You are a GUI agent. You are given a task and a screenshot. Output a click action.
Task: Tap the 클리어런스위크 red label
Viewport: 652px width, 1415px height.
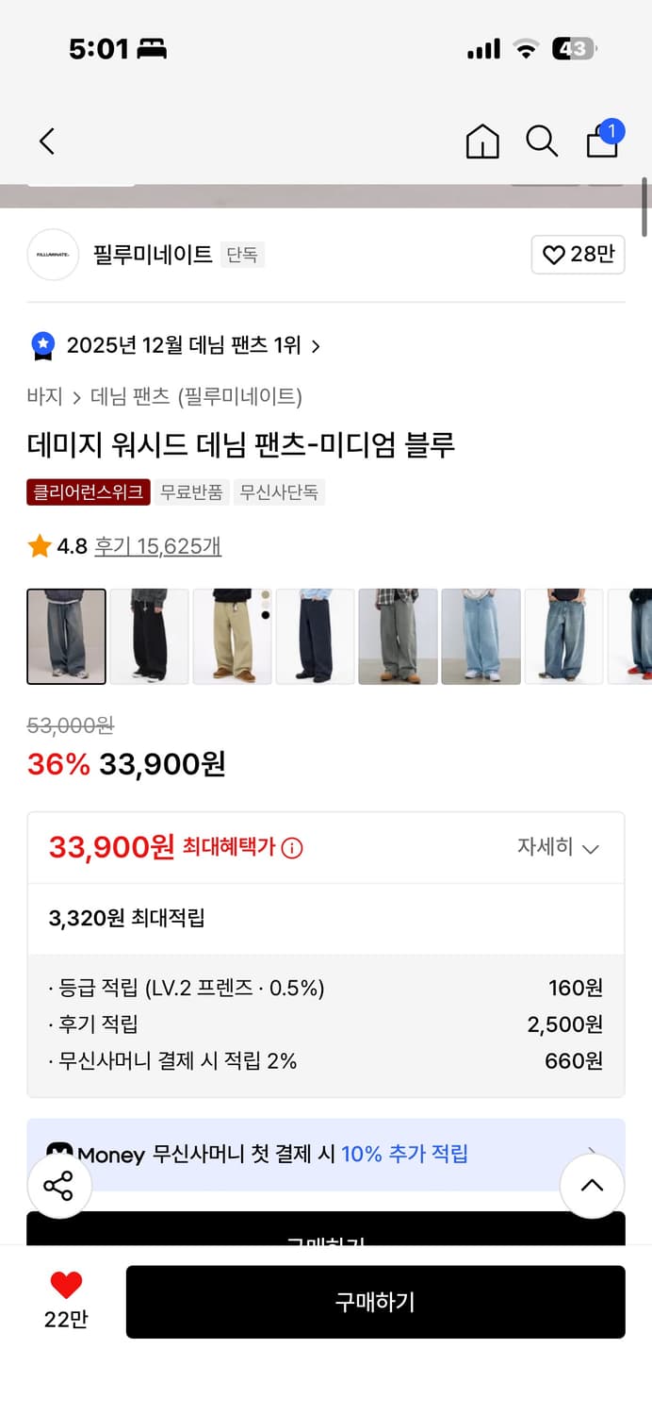(88, 492)
